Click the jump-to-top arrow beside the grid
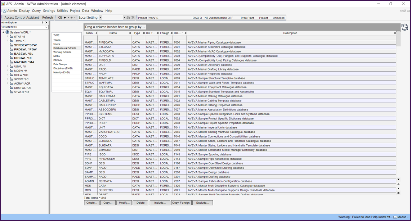411x221 pixels. click(x=398, y=180)
